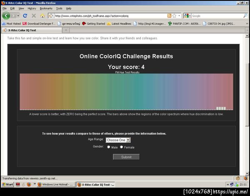Screen dimensions: 250x196
Task: Open the Download Derlanger bookmark
Action: click(x=39, y=24)
